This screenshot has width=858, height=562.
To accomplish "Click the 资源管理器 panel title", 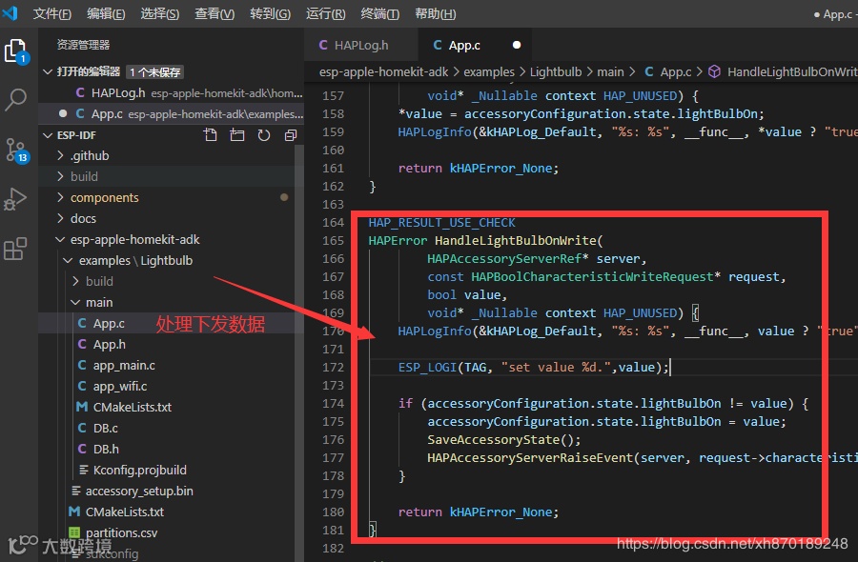I will [x=83, y=45].
